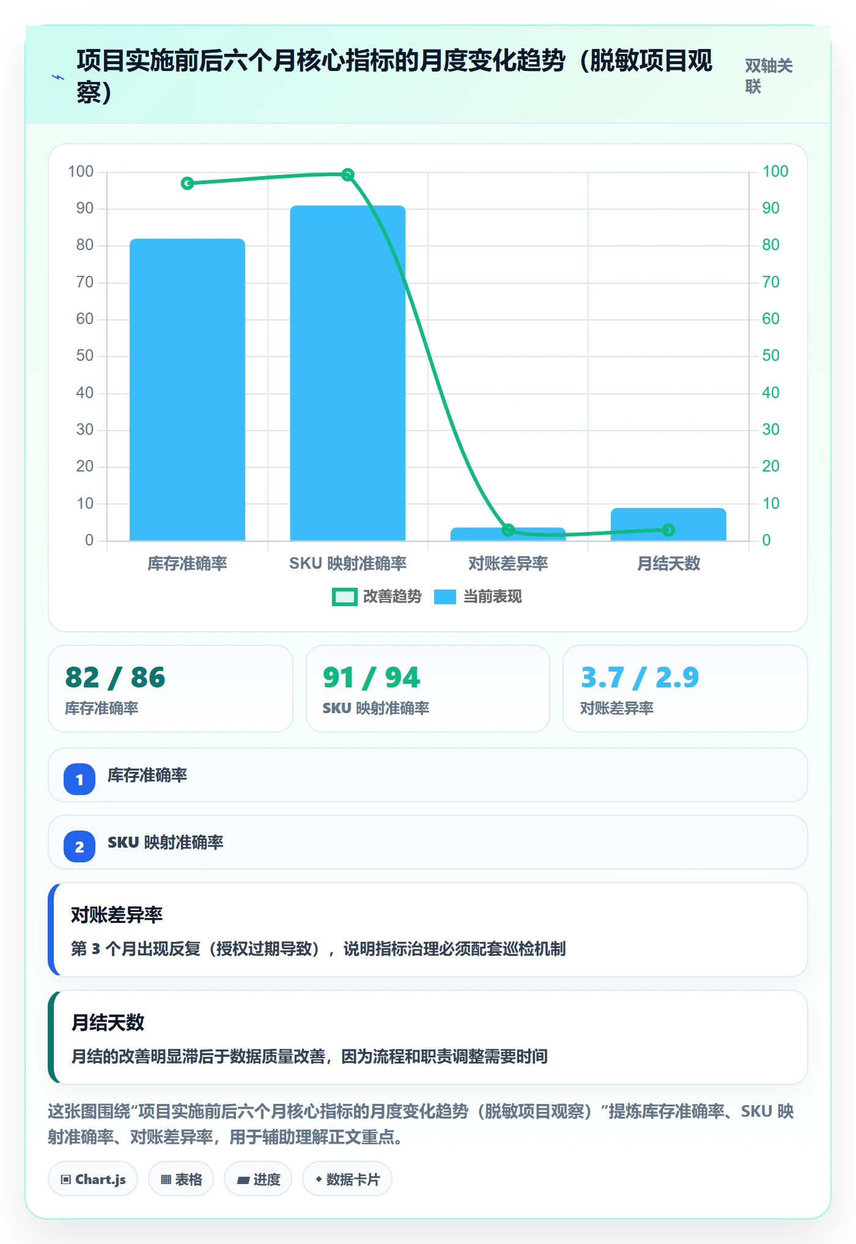Click the SKU 映射准确率 x-axis label
Viewport: 856px width, 1244px height.
(x=347, y=563)
